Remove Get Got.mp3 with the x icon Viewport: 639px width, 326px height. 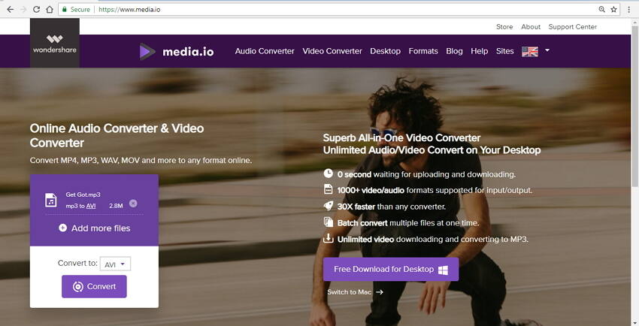(x=133, y=203)
